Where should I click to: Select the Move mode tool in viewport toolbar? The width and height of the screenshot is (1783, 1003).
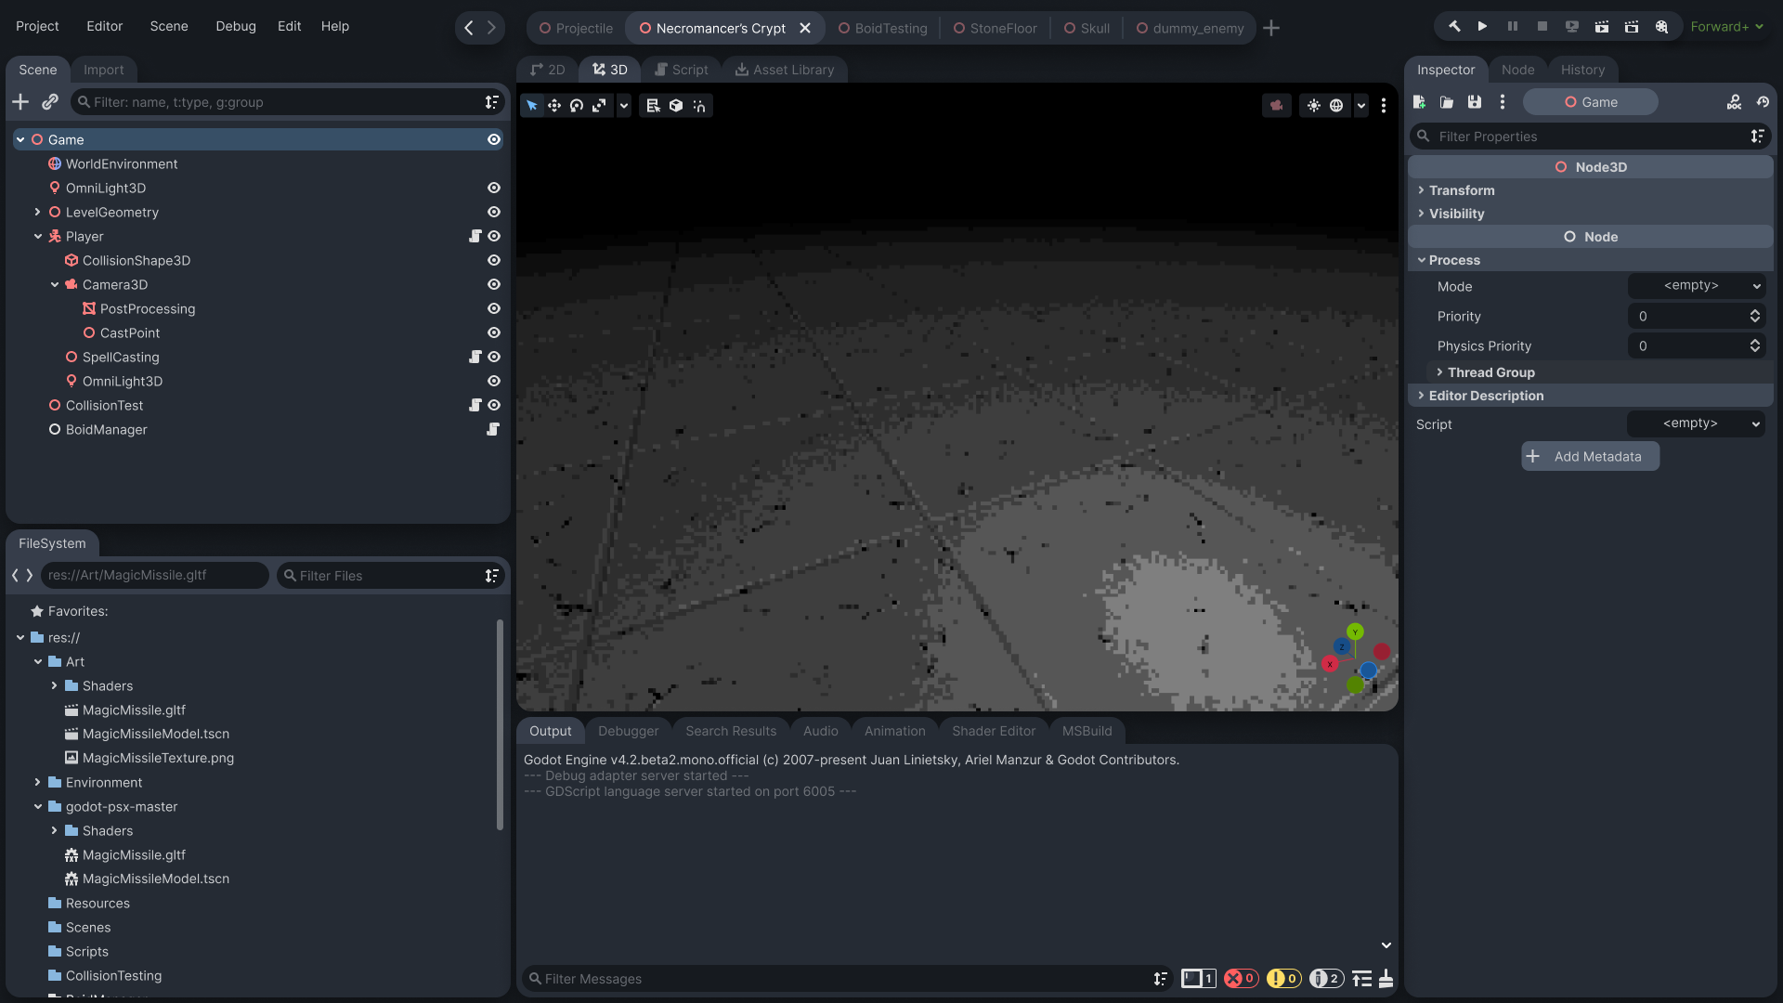(x=554, y=106)
